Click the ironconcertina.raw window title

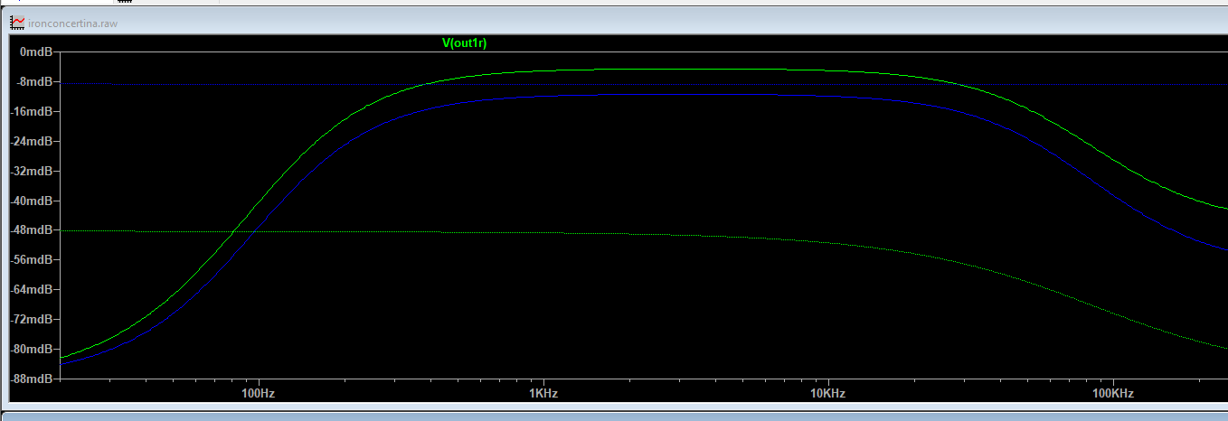73,23
